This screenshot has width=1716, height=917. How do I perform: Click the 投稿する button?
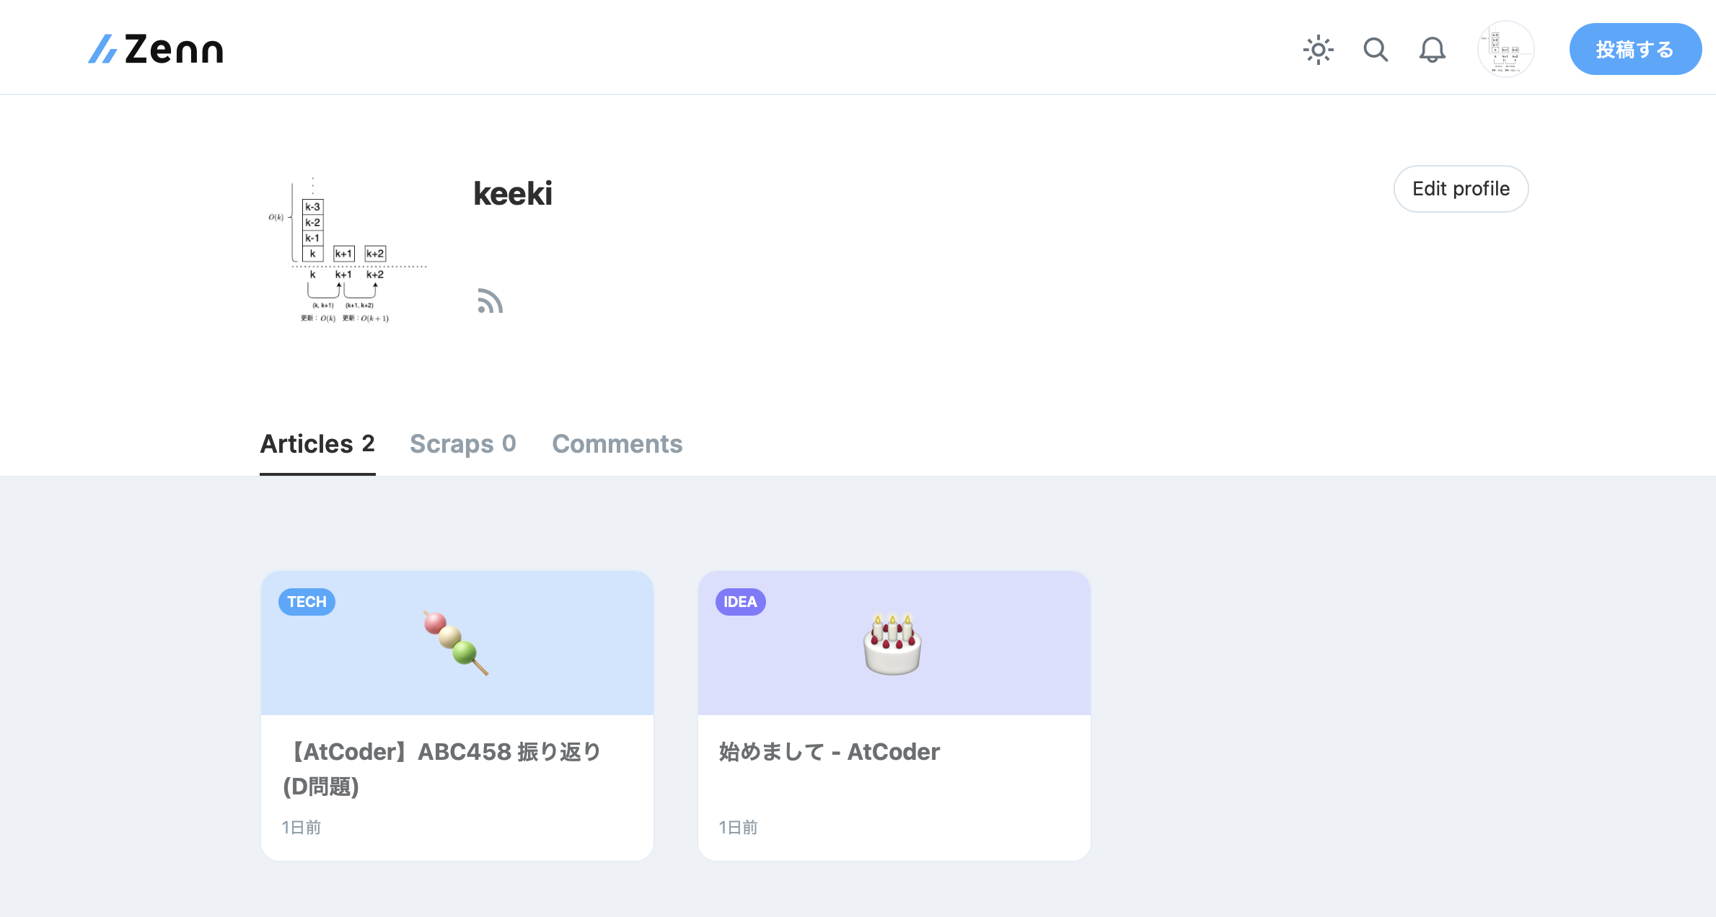click(x=1635, y=49)
